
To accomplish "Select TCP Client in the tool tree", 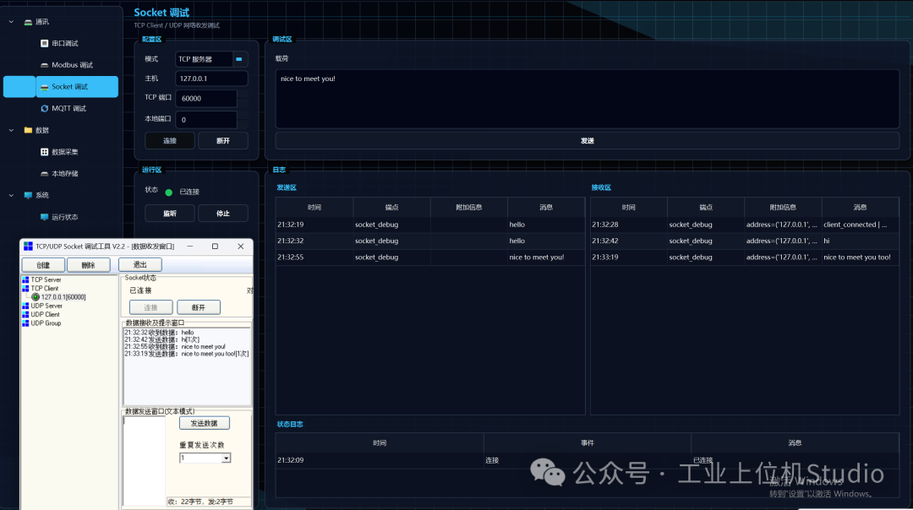I will pyautogui.click(x=44, y=289).
